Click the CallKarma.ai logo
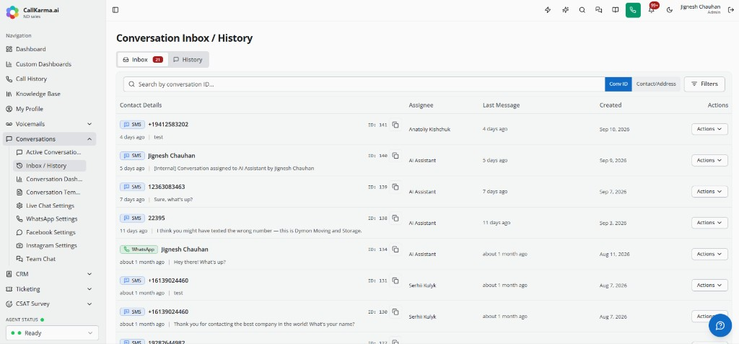The height and width of the screenshot is (344, 739). (12, 12)
